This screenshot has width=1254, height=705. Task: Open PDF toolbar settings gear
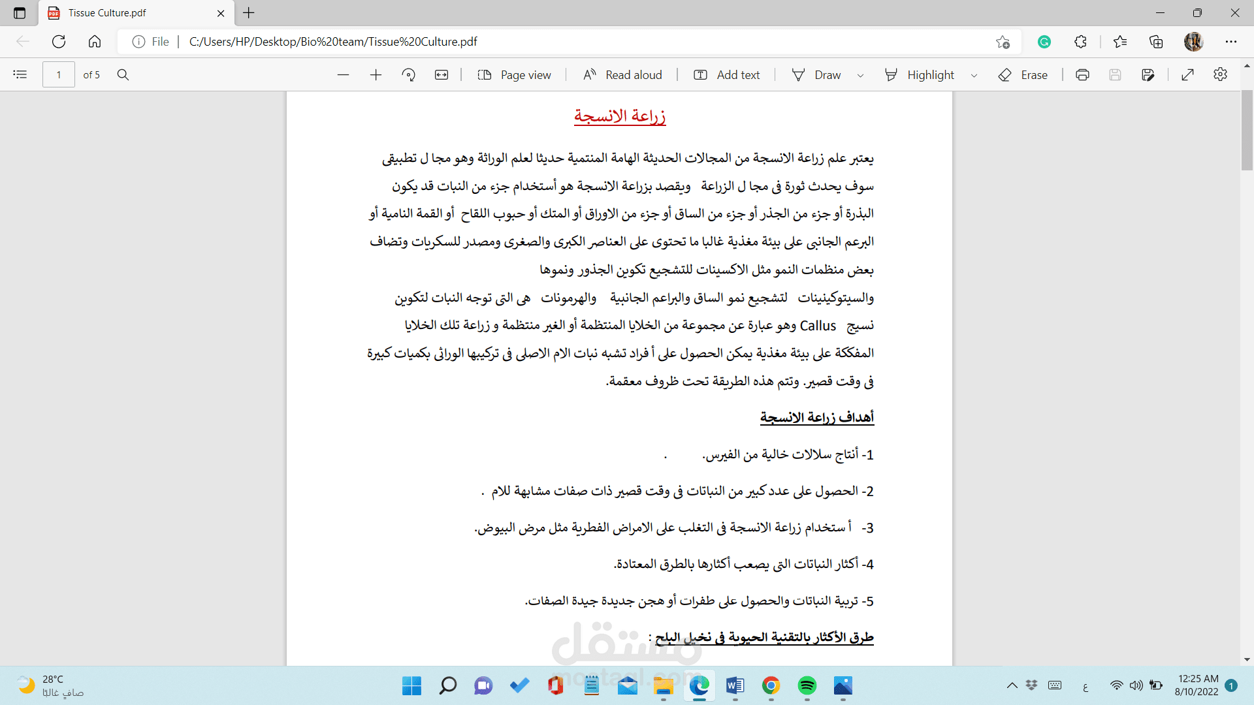pyautogui.click(x=1220, y=74)
